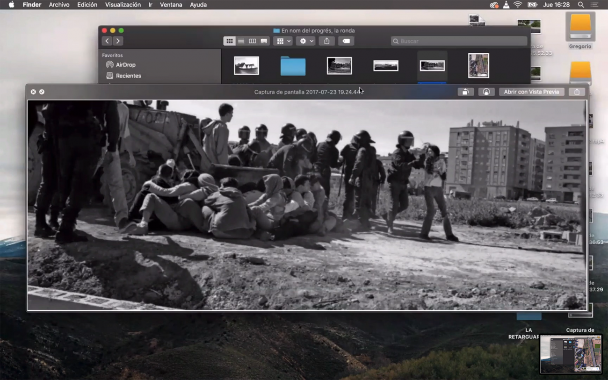Viewport: 608px width, 380px height.
Task: Click the VLC cone menu bar icon
Action: [506, 5]
